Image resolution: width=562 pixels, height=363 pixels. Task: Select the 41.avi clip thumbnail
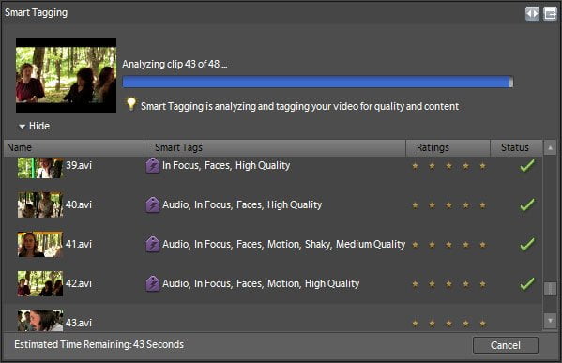[40, 245]
